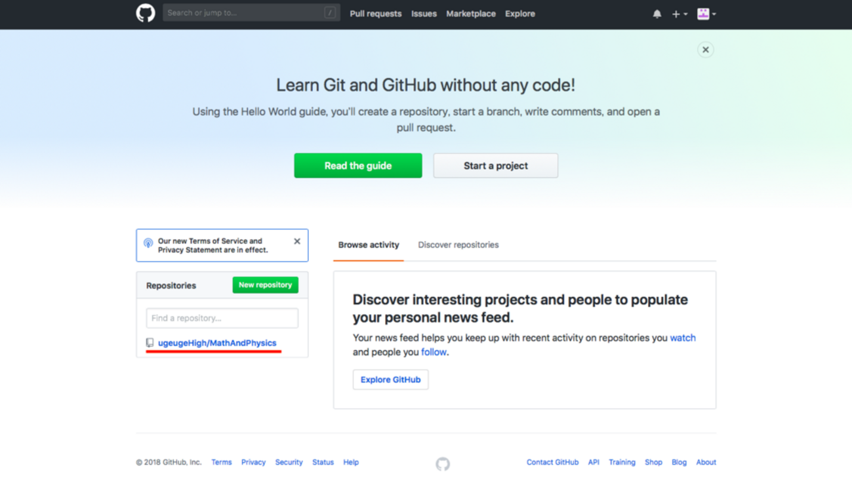Open the Security footer link
852x489 pixels.
(x=289, y=462)
